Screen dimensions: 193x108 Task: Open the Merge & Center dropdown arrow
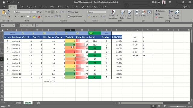[84, 16]
